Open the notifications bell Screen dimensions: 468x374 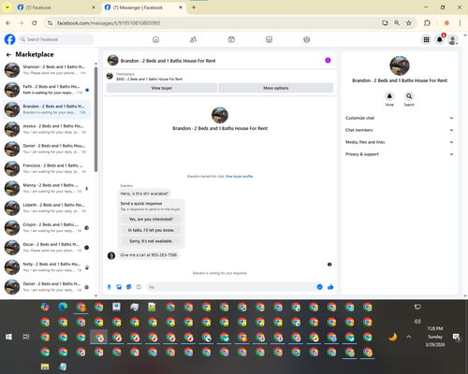(440, 39)
